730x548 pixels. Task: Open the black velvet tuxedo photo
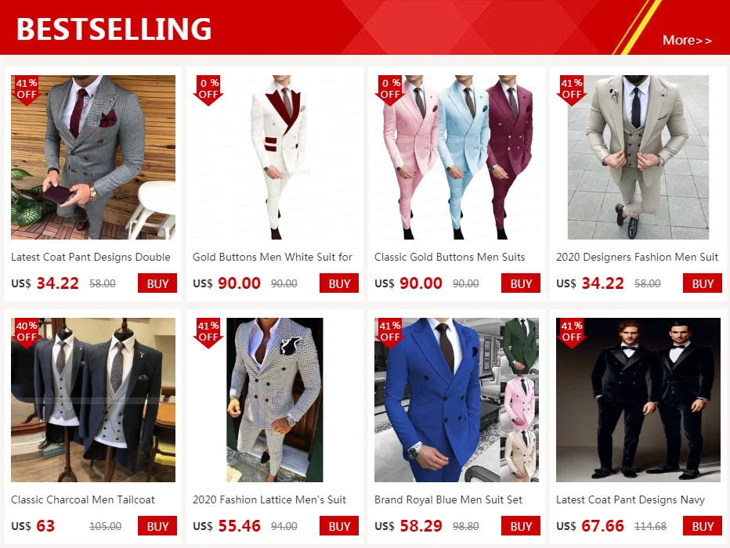pos(638,400)
